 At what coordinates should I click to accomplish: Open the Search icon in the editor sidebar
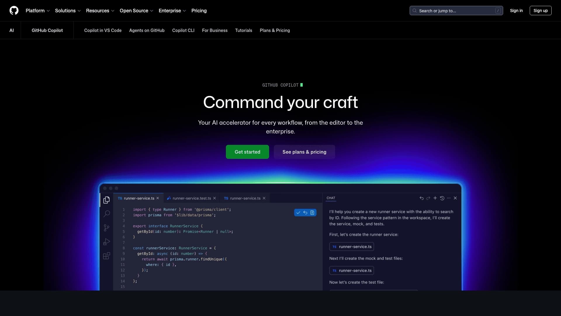click(107, 214)
